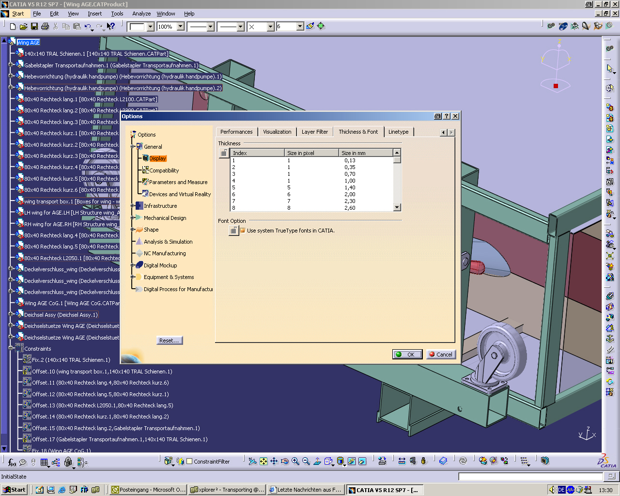
Task: Click the Zoom In magnifier icon
Action: tap(295, 461)
